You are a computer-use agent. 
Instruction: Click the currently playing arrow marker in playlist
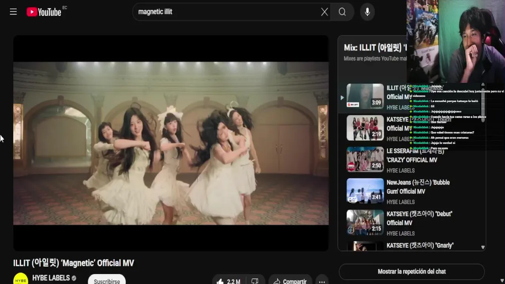(x=342, y=97)
